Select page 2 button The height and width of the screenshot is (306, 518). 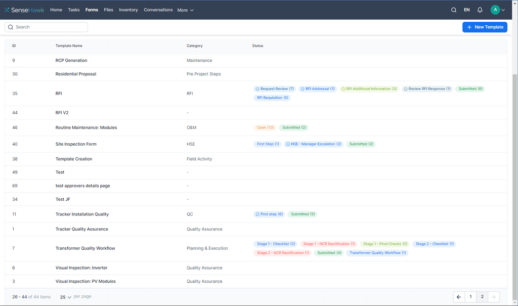tap(482, 297)
